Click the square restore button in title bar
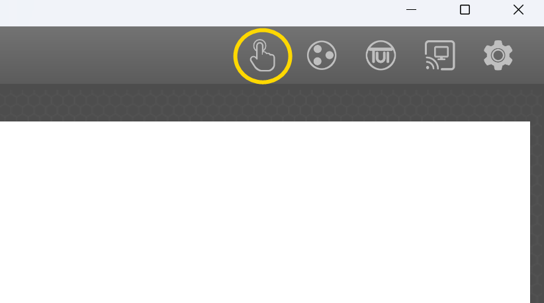This screenshot has width=544, height=303. coord(465,10)
